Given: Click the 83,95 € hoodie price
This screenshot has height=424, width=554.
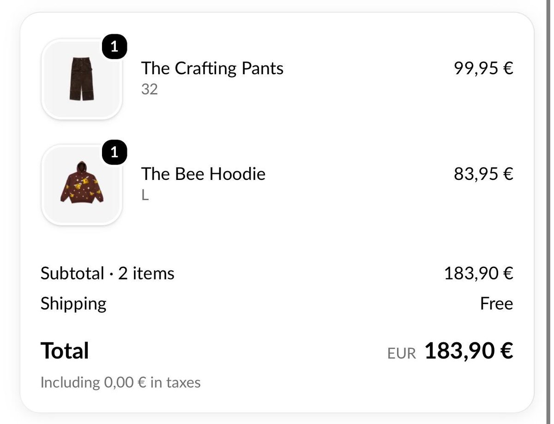Looking at the screenshot, I should coord(483,174).
